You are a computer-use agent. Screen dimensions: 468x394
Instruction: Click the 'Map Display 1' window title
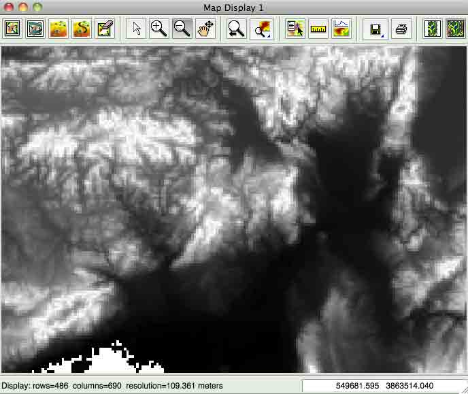[x=234, y=7]
